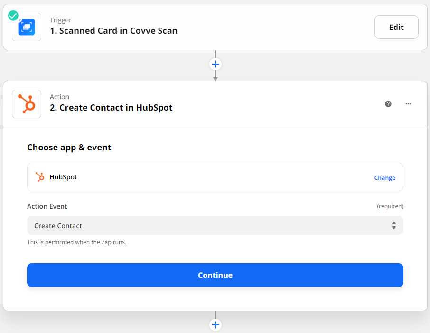The width and height of the screenshot is (430, 333).
Task: Add a step after the trigger
Action: click(x=215, y=64)
